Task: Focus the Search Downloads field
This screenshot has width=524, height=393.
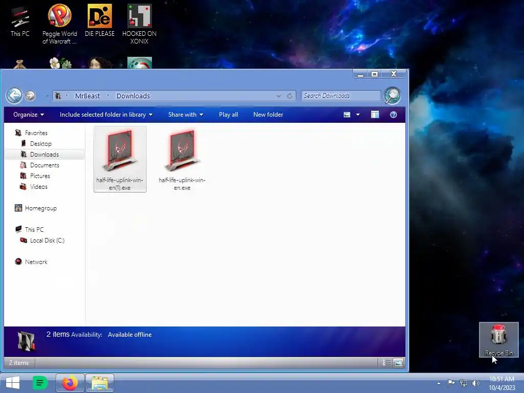Action: 340,96
